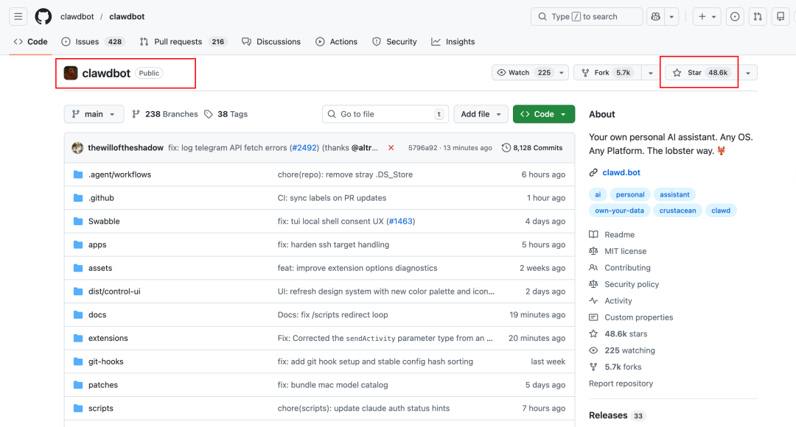This screenshot has width=796, height=427.
Task: Open issue #1463 link in Swabble row
Action: [x=400, y=221]
